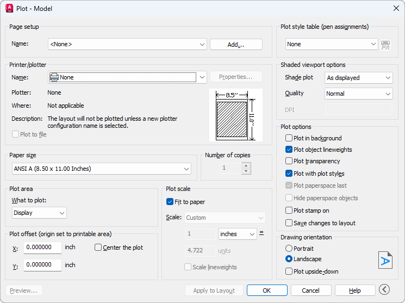Click the Help button

pos(355,290)
